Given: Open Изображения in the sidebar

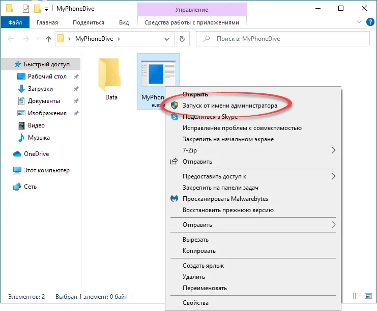Looking at the screenshot, I should click(47, 113).
